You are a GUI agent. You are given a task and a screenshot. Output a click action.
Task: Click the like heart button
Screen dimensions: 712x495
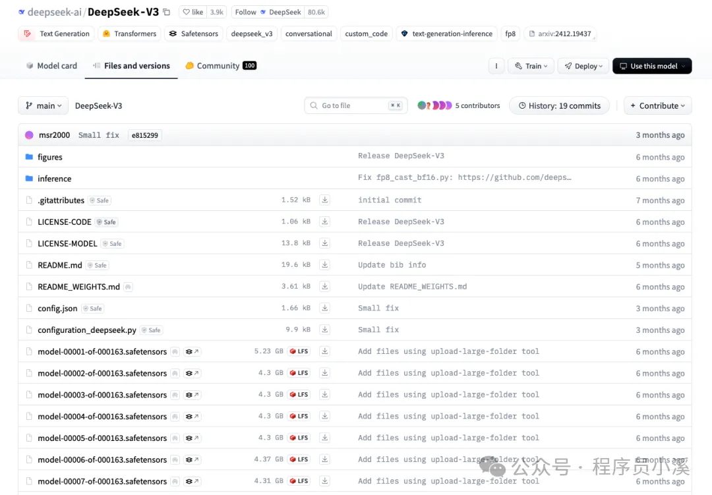tap(193, 13)
